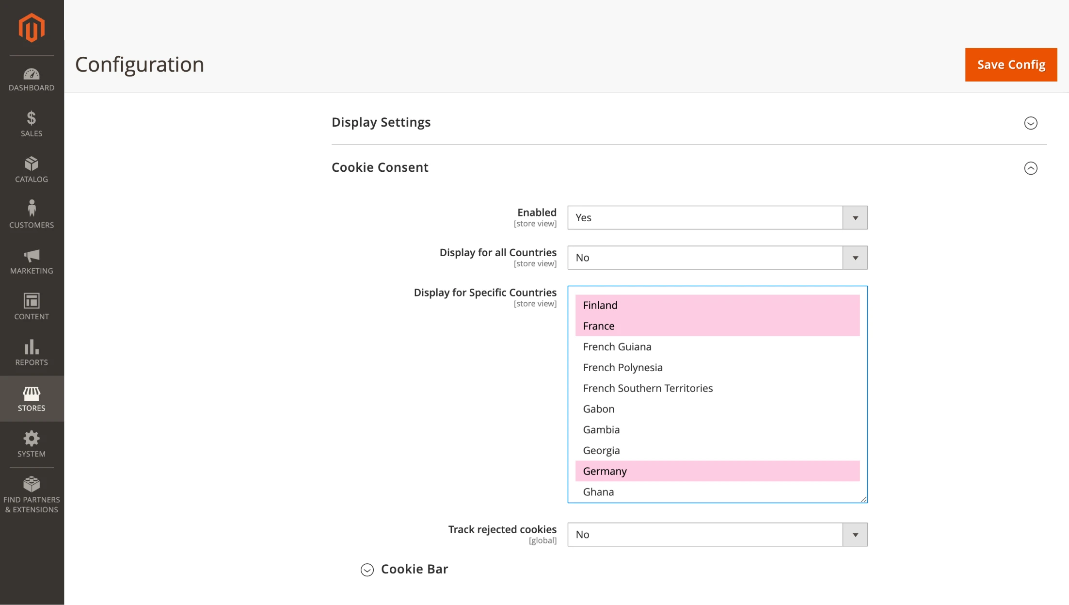
Task: Open the Track rejected cookies dropdown
Action: (x=855, y=534)
